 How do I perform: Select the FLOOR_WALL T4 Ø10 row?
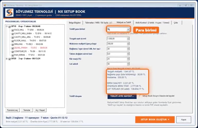[x=30, y=41]
